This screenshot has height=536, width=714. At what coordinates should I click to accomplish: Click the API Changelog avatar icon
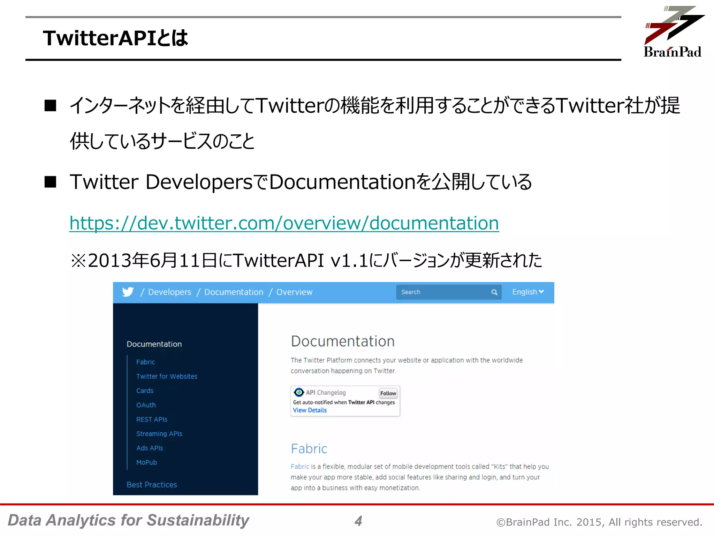click(x=299, y=392)
